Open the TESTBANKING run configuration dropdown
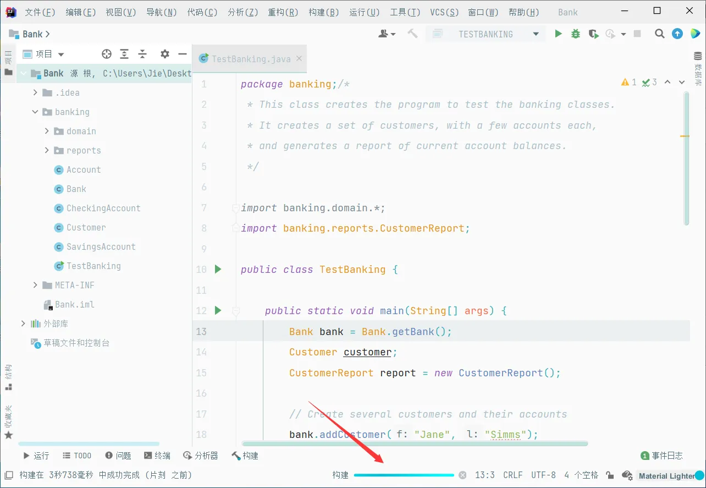 coord(486,34)
